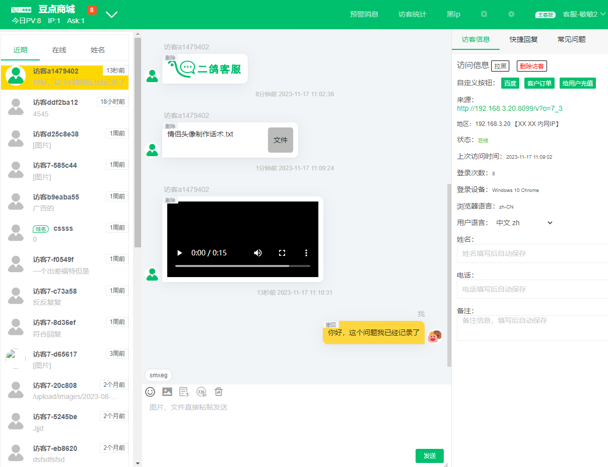Open the video's three-dot options menu

(306, 253)
